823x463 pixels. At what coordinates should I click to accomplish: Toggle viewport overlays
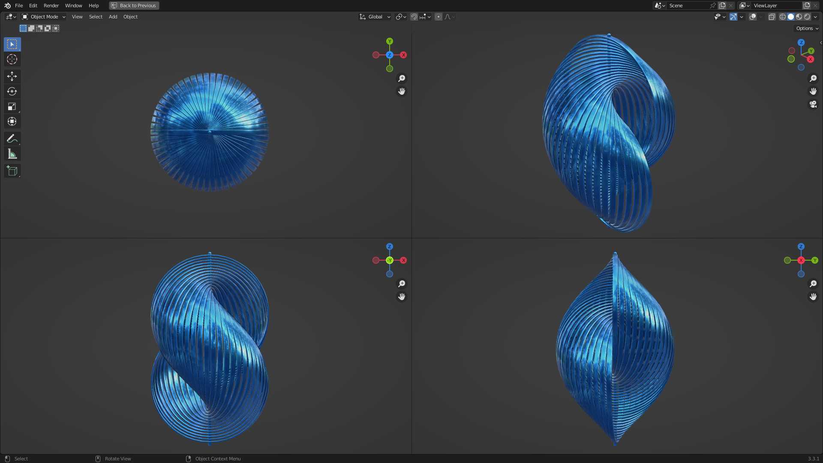pyautogui.click(x=753, y=17)
